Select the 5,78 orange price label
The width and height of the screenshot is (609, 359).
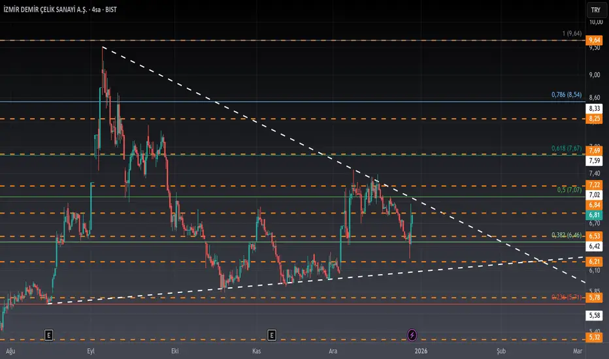[594, 298]
